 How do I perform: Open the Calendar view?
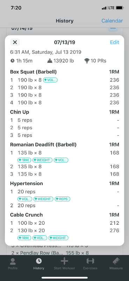coord(112,21)
